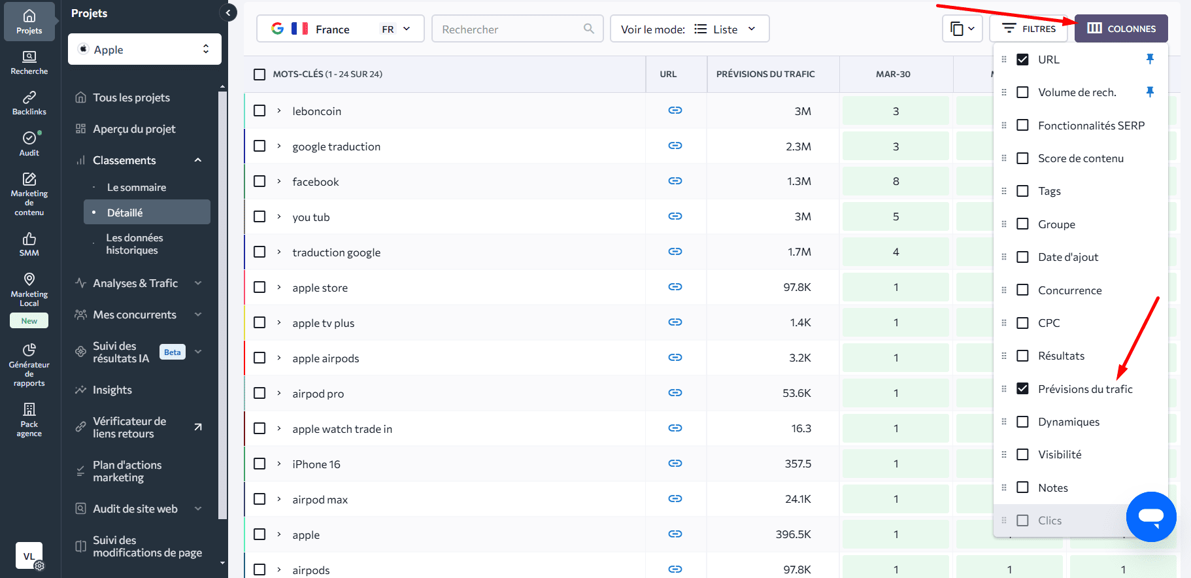
Task: Sort by PRÉVISIONS DU TRAFIC column header
Action: 765,74
